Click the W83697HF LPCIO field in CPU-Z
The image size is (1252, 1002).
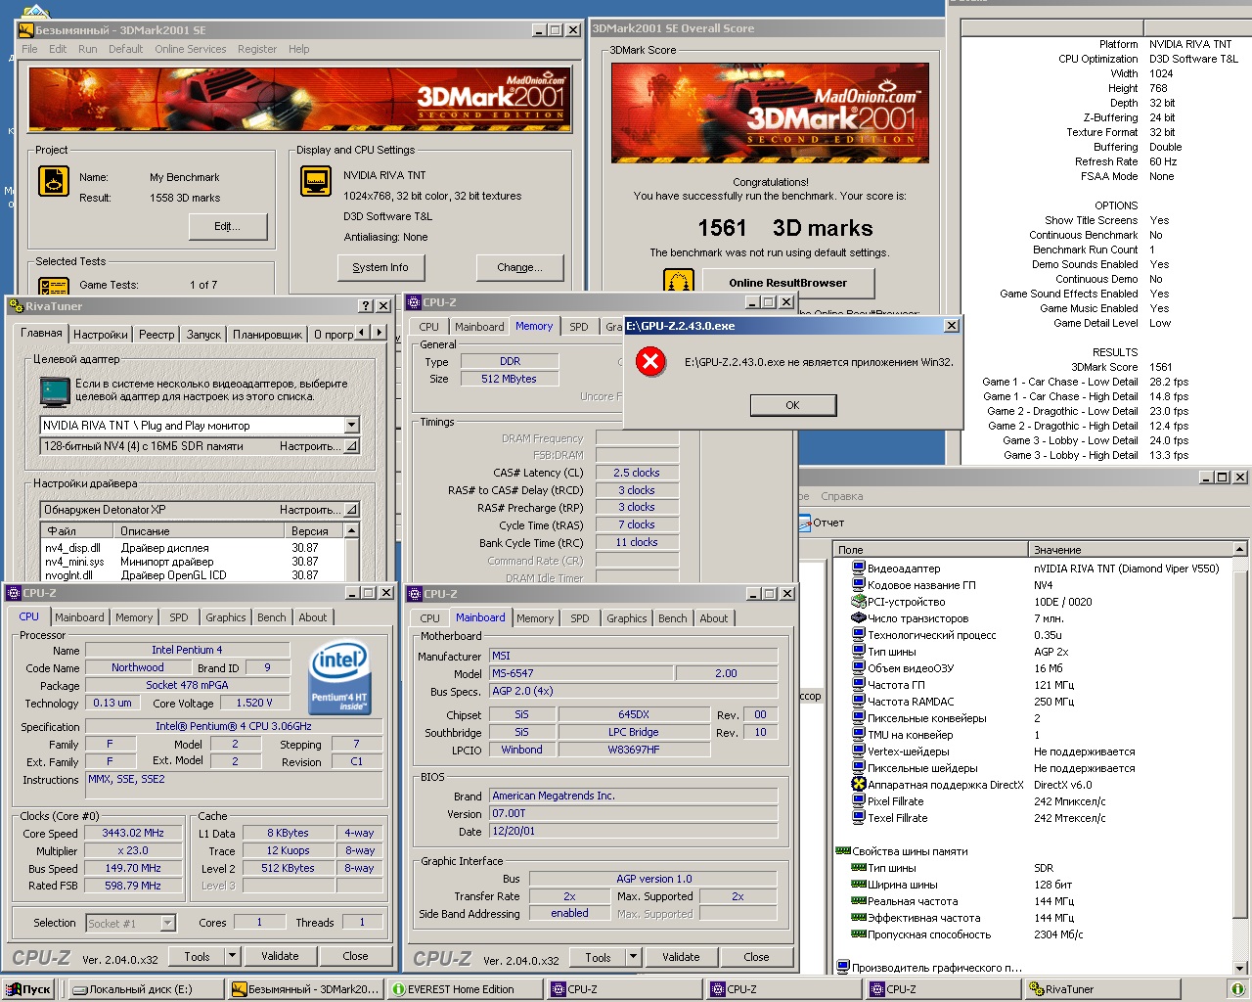click(x=634, y=750)
